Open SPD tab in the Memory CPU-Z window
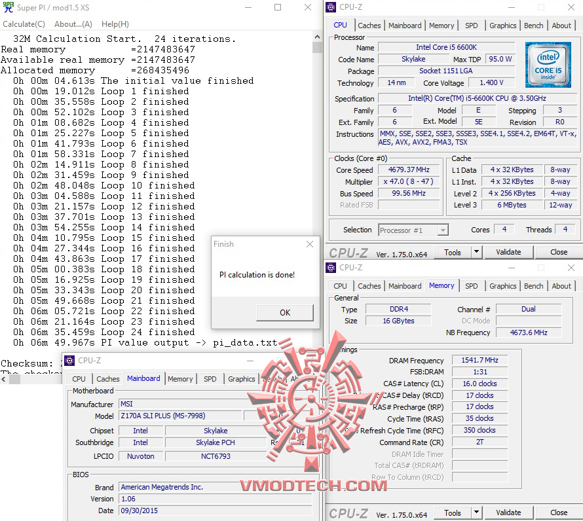The width and height of the screenshot is (583, 521). [472, 286]
